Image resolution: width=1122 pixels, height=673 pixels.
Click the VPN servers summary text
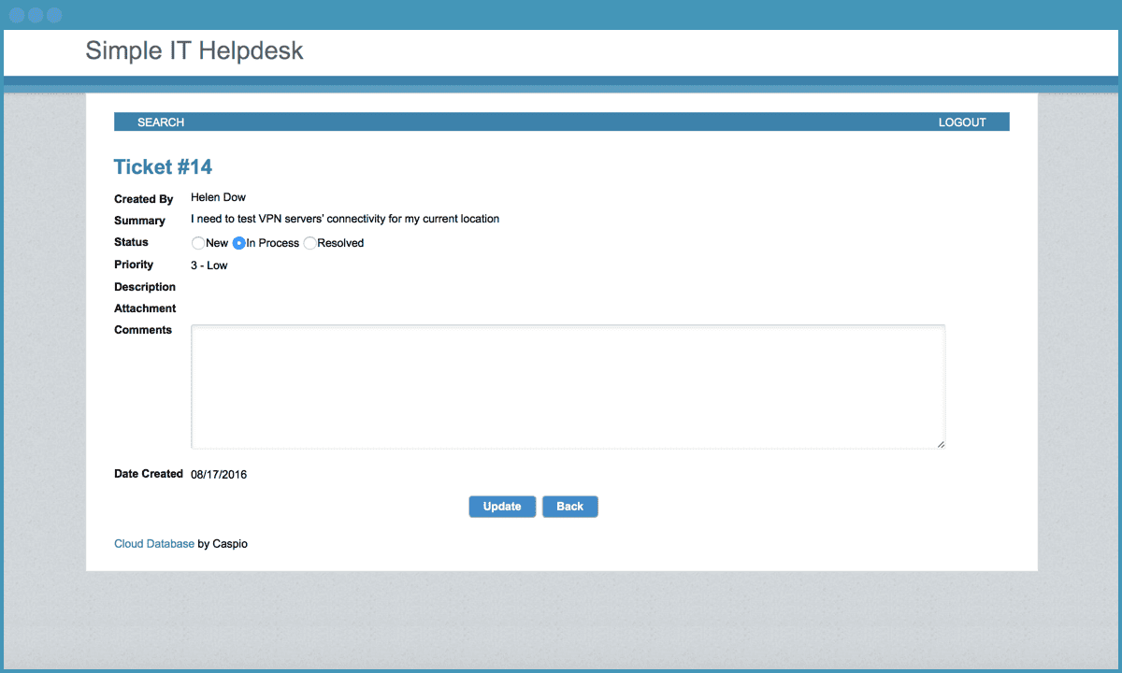click(345, 220)
